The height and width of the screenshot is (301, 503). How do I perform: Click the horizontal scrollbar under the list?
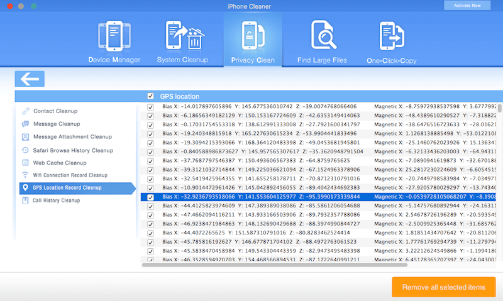(275, 265)
